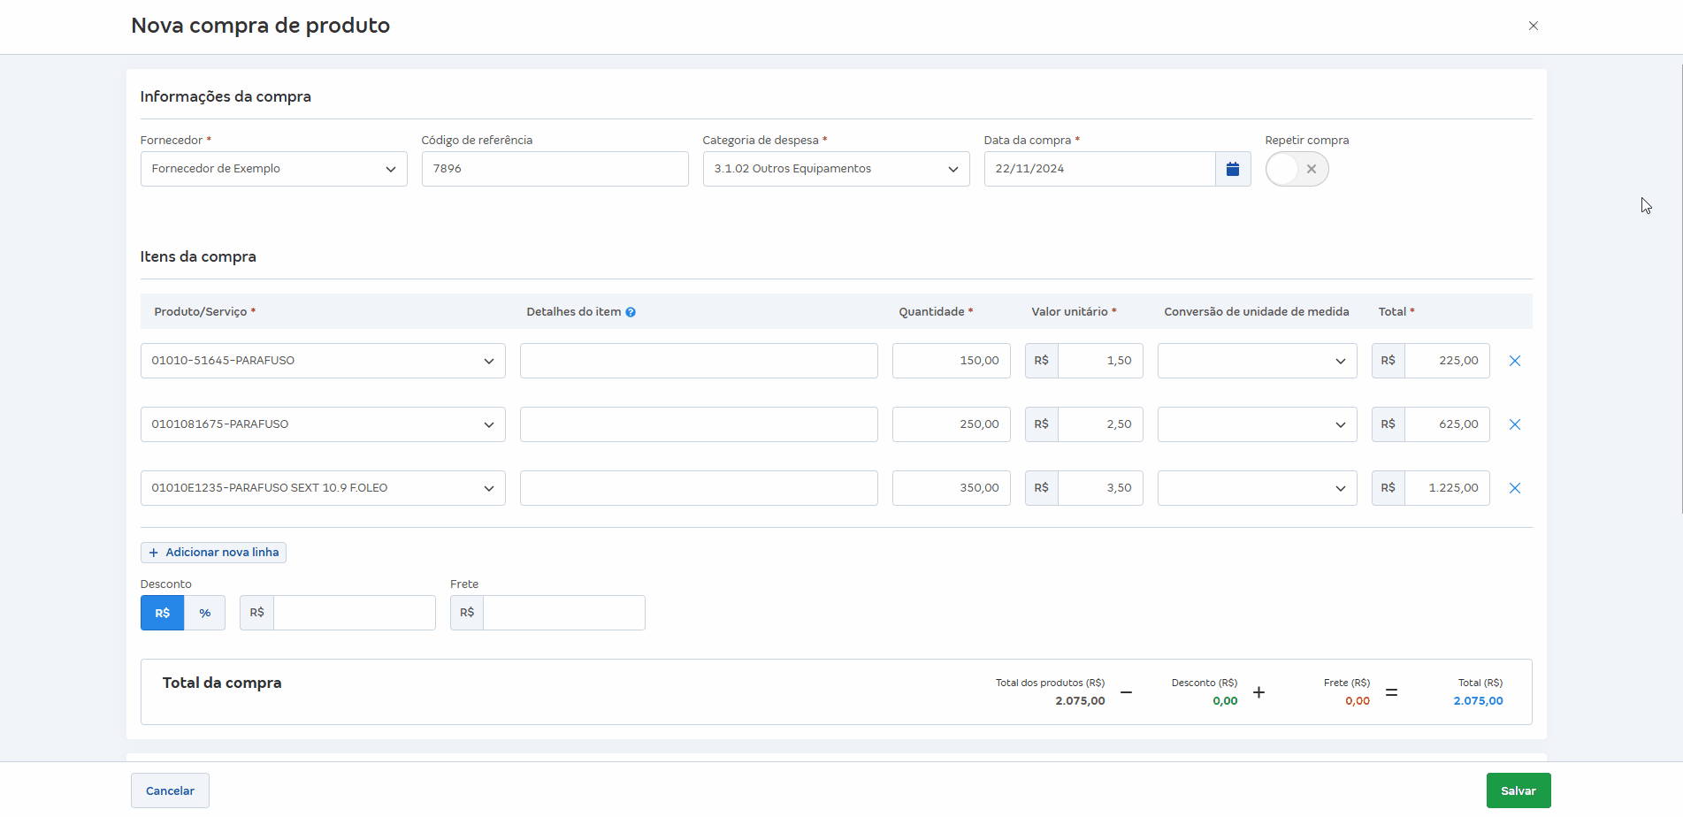1683x817 pixels.
Task: Click unit price field showing 3,50
Action: coord(1100,488)
